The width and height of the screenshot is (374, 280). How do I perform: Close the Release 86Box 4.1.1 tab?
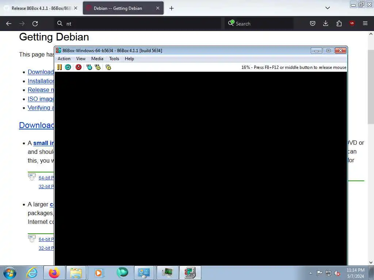[76, 8]
